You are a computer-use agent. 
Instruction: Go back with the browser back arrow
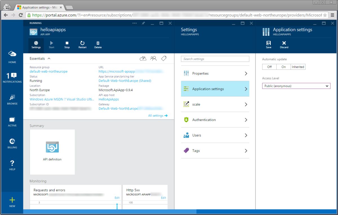[6, 15]
